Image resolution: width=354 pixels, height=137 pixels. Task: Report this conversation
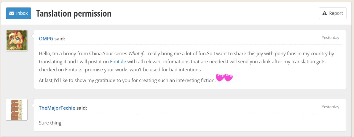(x=332, y=13)
